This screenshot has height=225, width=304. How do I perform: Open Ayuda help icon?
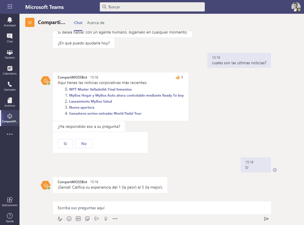point(10,218)
